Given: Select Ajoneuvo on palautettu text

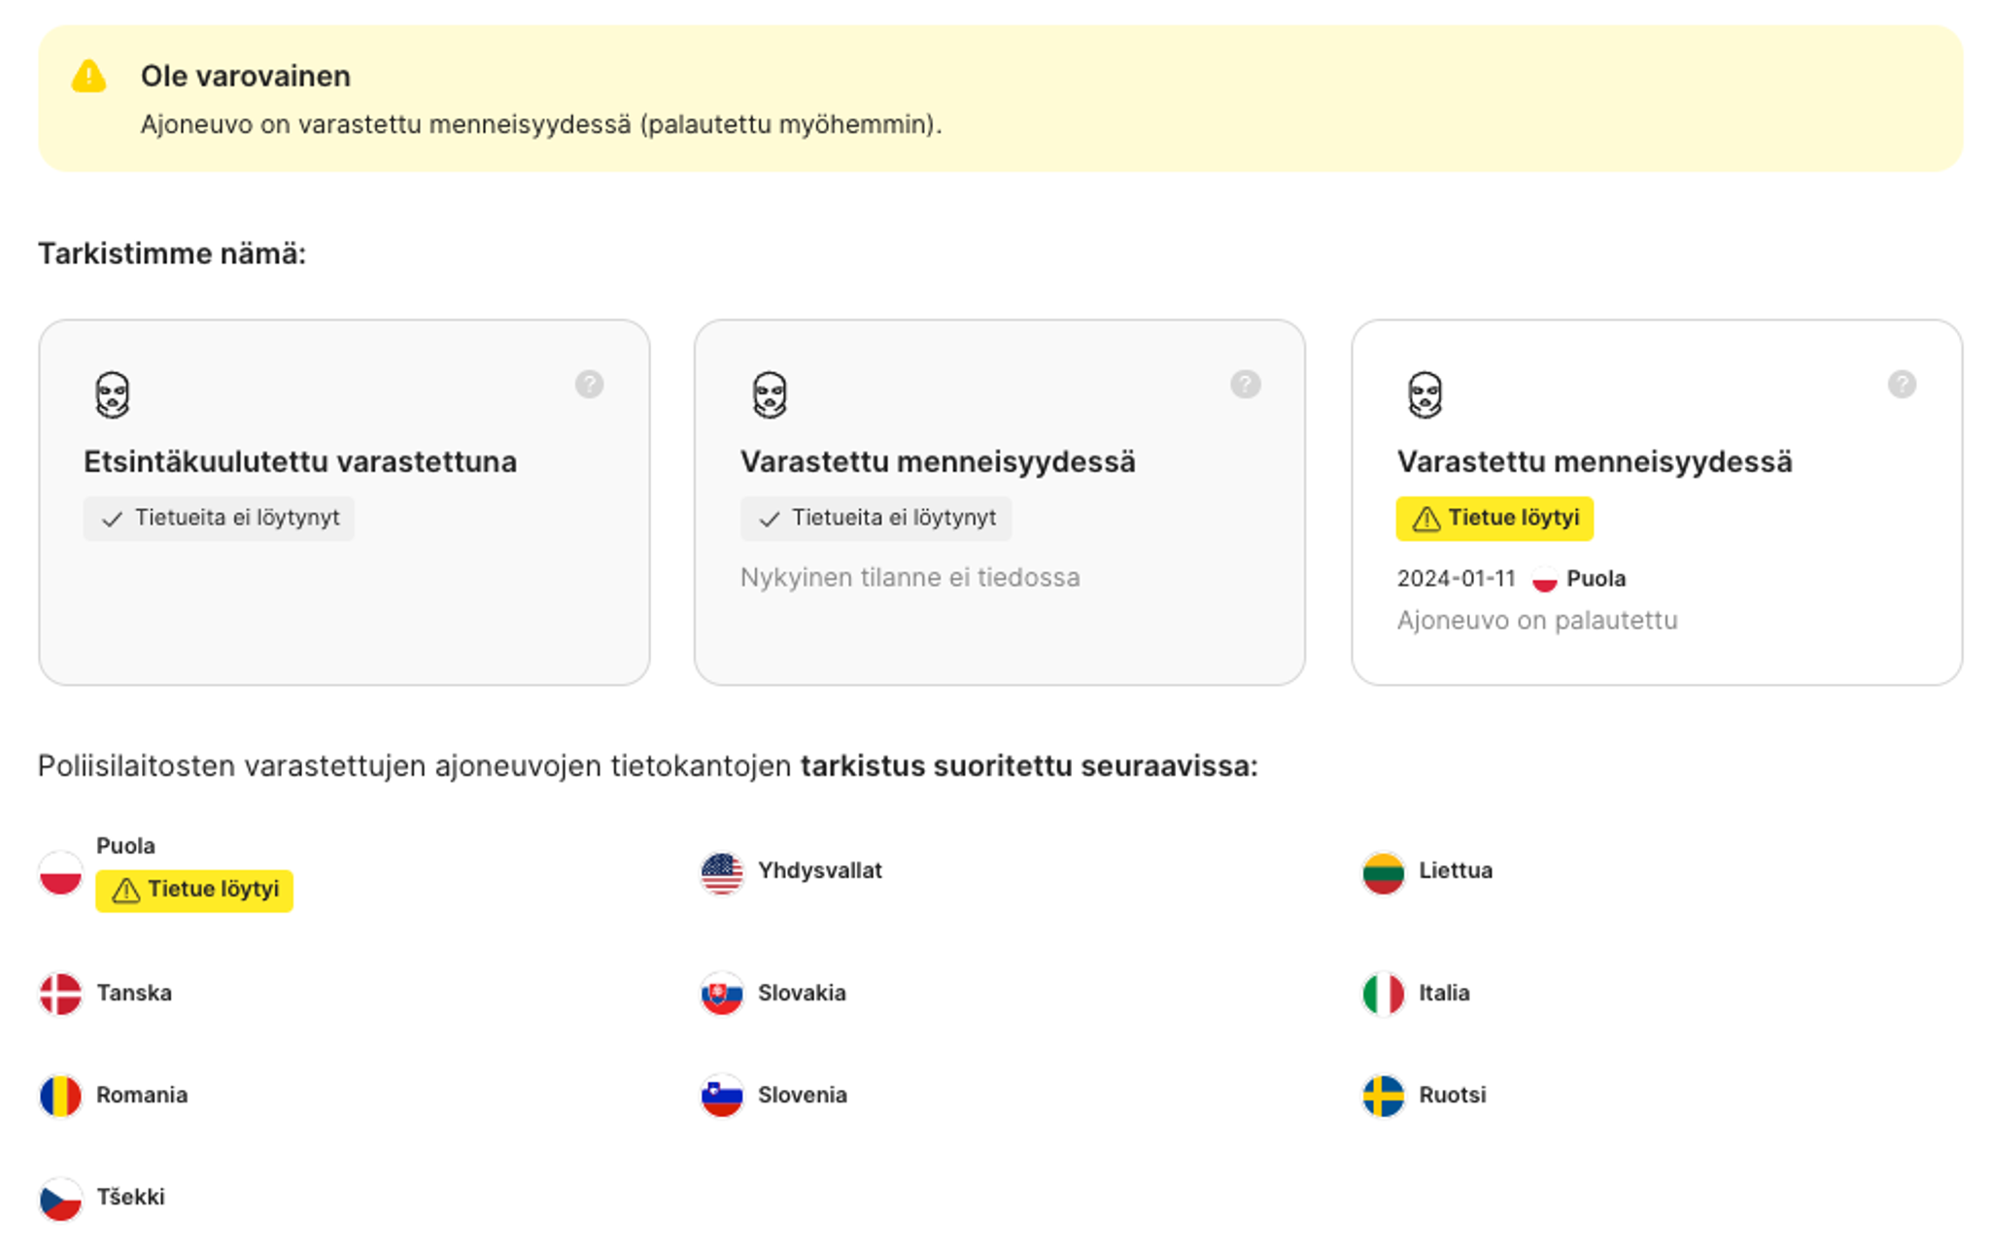Looking at the screenshot, I should point(1537,621).
